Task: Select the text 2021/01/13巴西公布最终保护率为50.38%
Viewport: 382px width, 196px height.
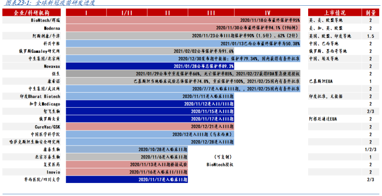Action: tap(260, 44)
